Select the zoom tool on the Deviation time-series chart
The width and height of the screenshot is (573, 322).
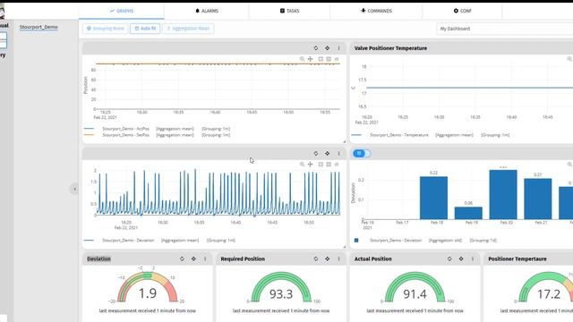[302, 165]
